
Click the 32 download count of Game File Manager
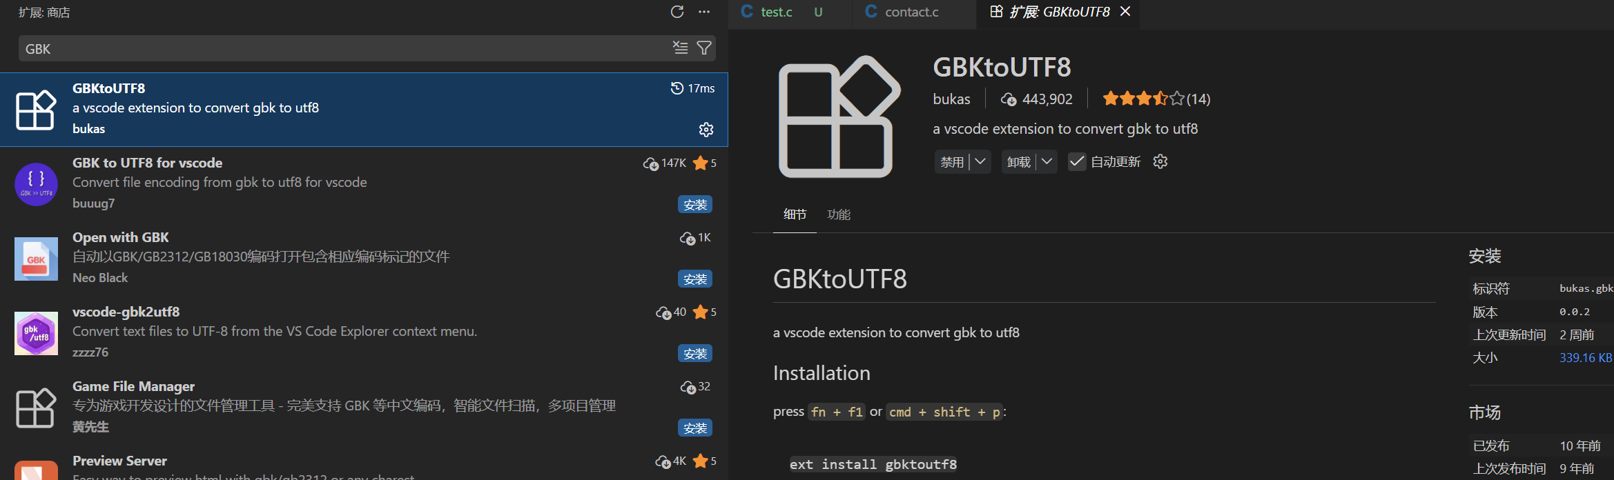point(695,386)
